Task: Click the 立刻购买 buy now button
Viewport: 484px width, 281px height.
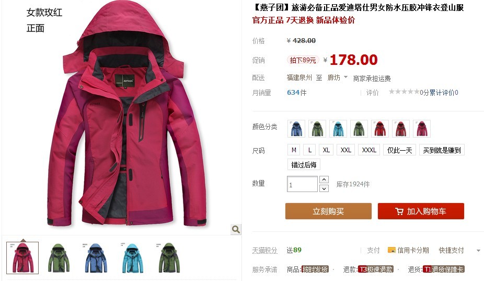Action: click(328, 211)
